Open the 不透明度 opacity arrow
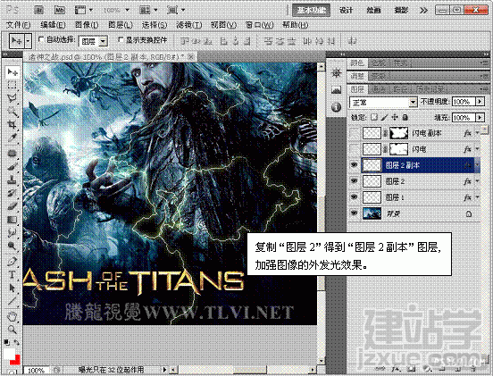 coord(480,102)
